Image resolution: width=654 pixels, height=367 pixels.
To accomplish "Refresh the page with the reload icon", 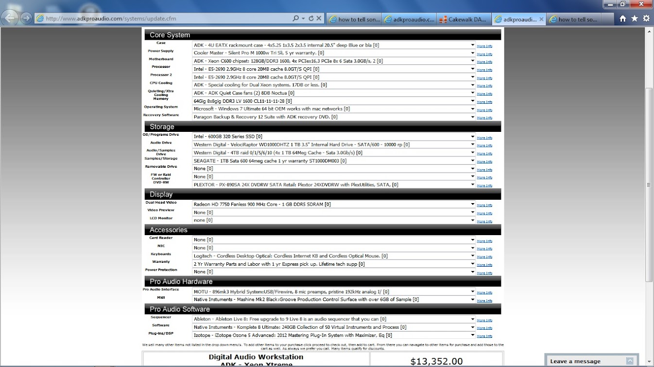I will (x=311, y=18).
